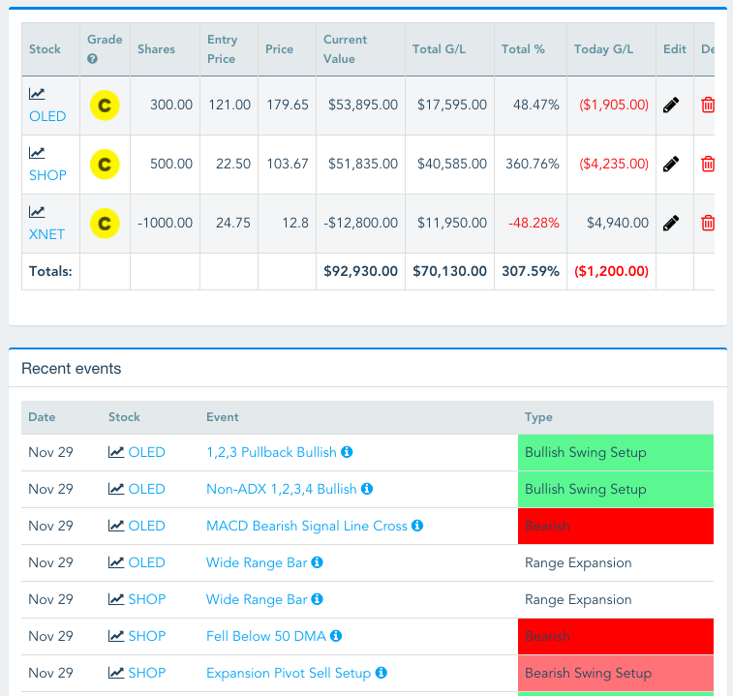Click the totals current value $92,930.00
The height and width of the screenshot is (696, 733).
(360, 271)
